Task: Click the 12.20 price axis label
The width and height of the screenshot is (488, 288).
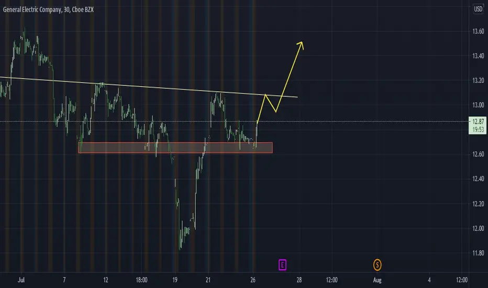Action: tap(478, 204)
